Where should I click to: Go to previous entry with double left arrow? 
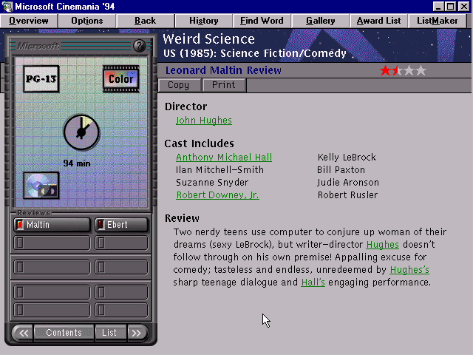[24, 333]
